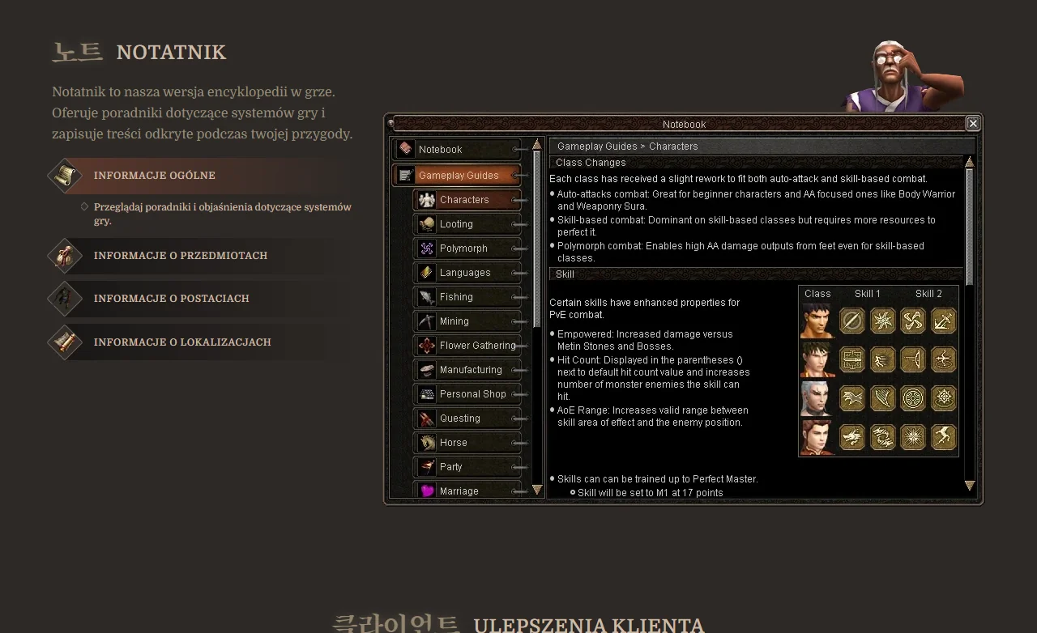The image size is (1037, 633).
Task: Click the Looting sack icon
Action: tap(427, 224)
